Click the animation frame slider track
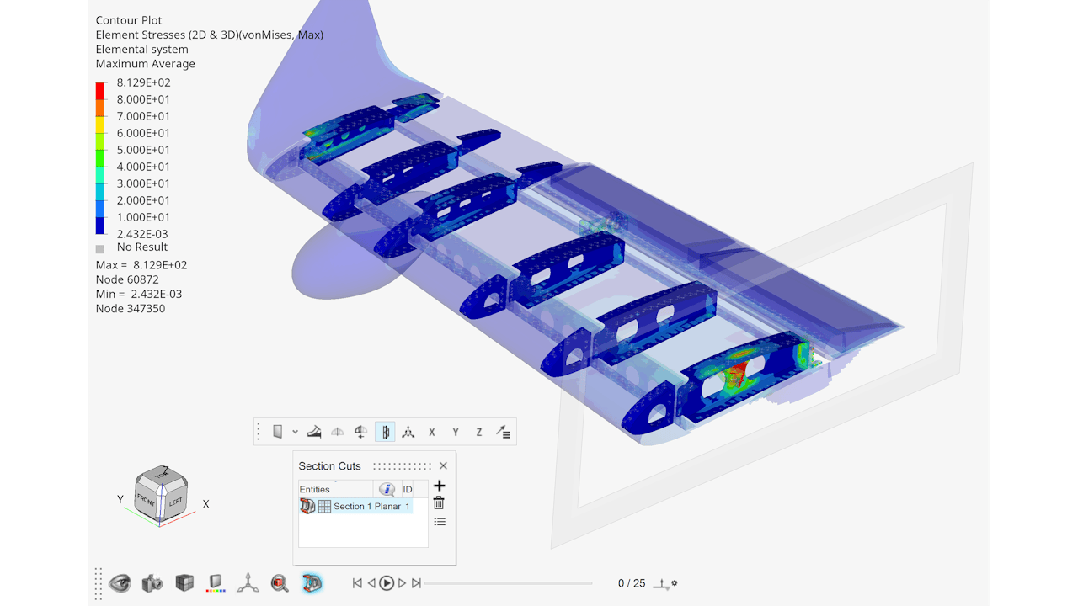 point(508,583)
